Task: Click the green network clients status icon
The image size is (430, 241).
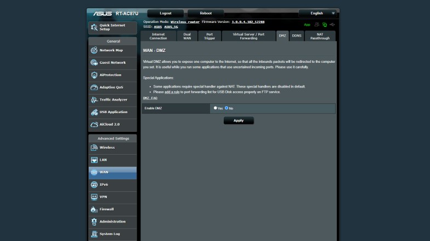Action: (x=325, y=25)
